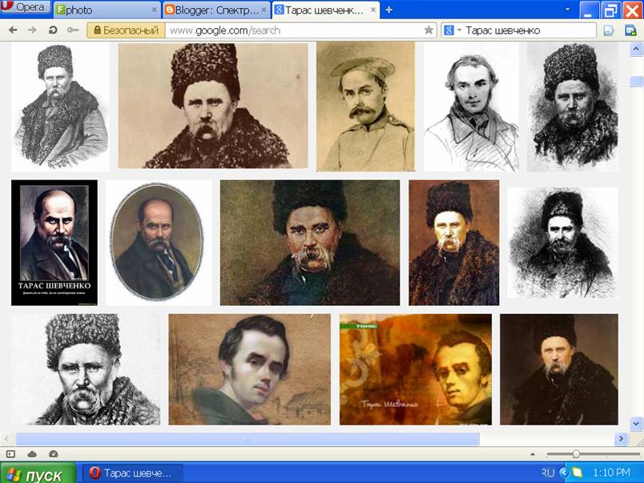Image resolution: width=644 pixels, height=483 pixels.
Task: Open the pencil sketch of a young man with a scarf
Action: click(x=471, y=107)
